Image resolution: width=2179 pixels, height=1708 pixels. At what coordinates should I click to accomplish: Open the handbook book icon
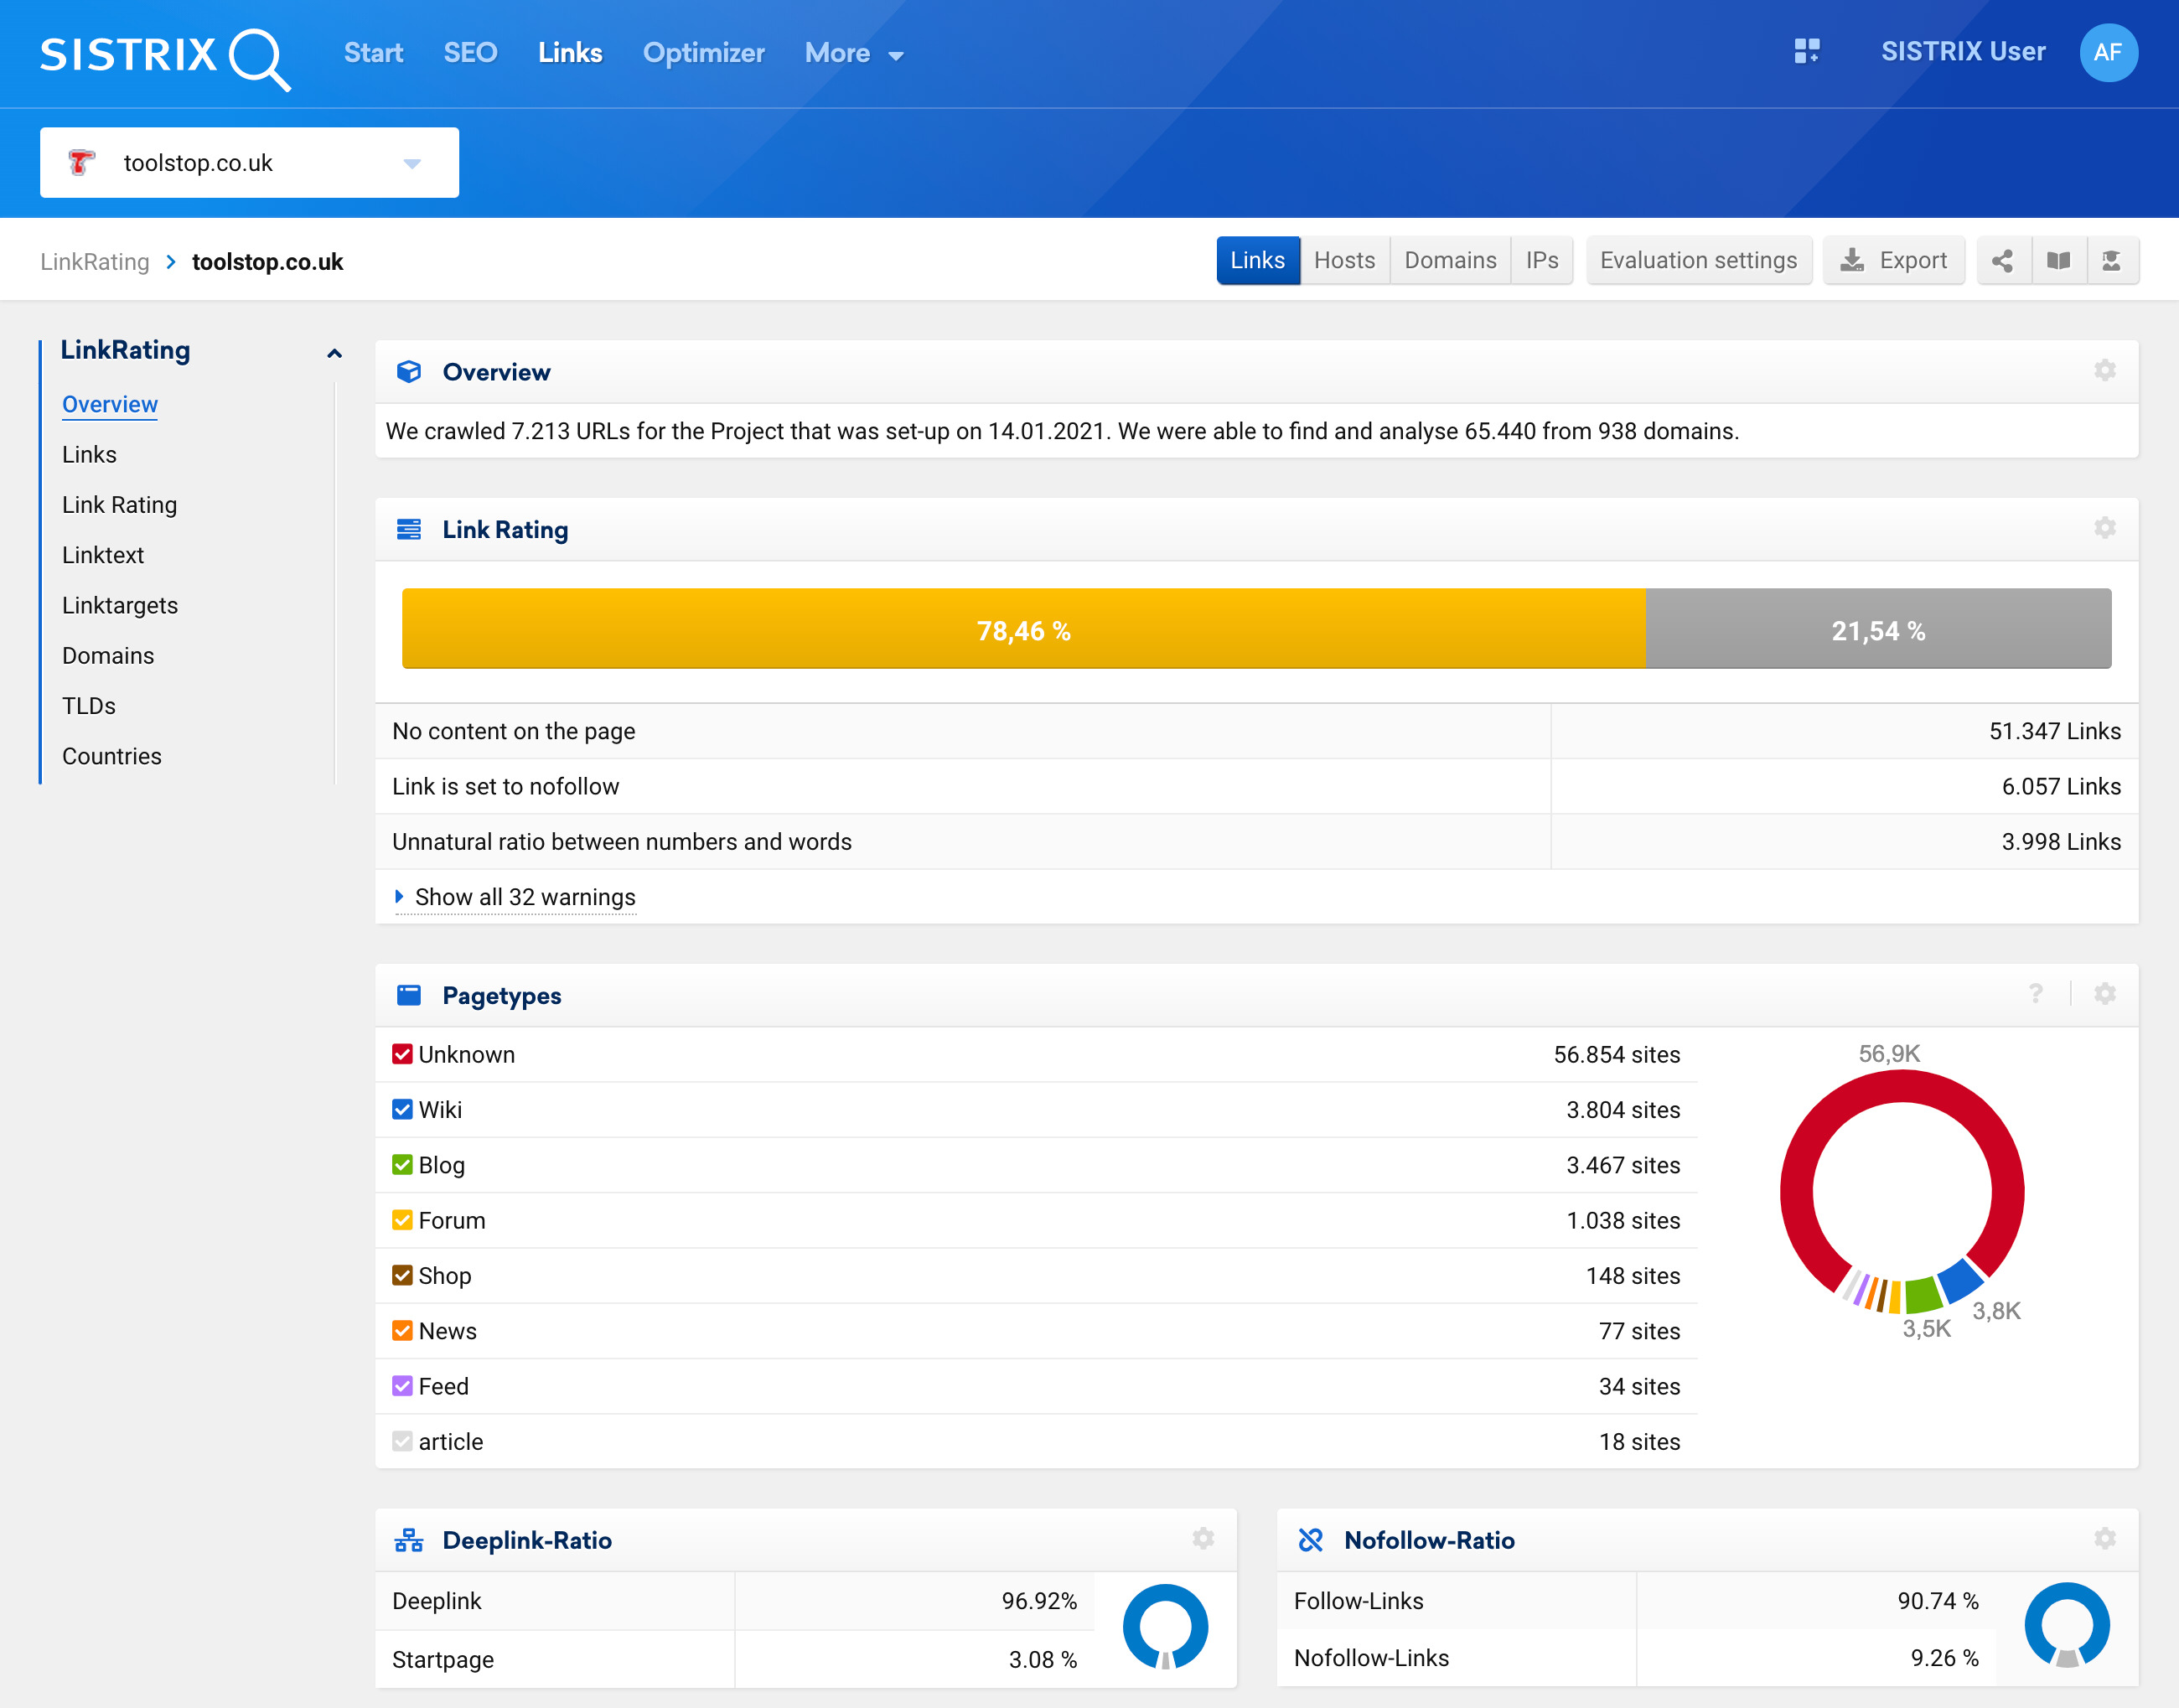[2058, 261]
